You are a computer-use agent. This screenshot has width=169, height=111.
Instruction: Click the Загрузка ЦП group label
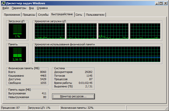click(x=16, y=21)
